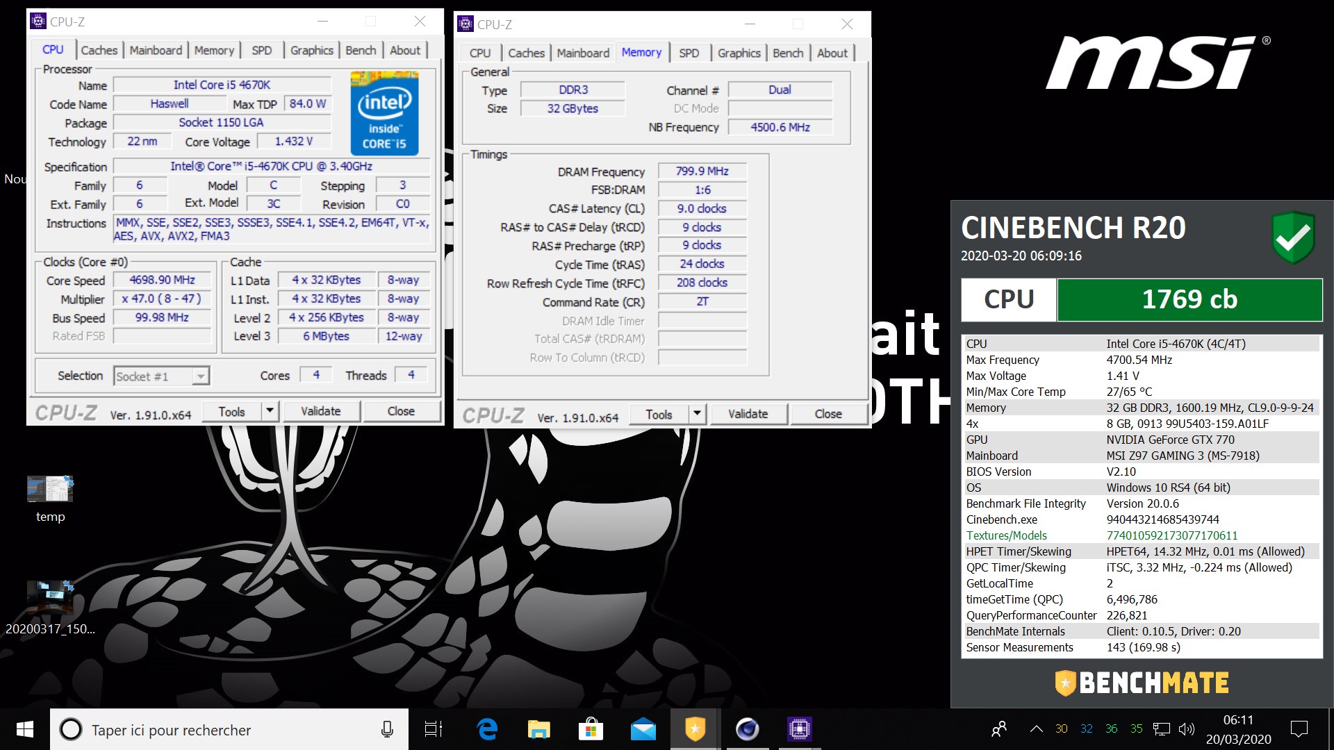The height and width of the screenshot is (750, 1334).
Task: Open Tools dropdown arrow in right CPU-Z
Action: [x=698, y=414]
